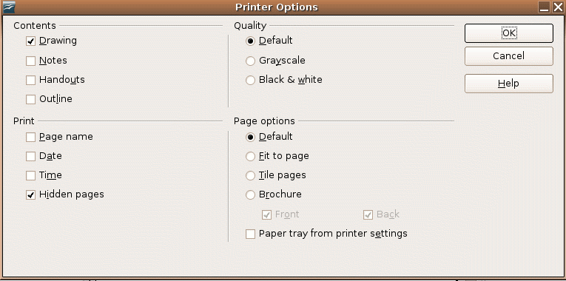Close the Printer Options dialog
Viewport: 566px width, 281px height.
pos(558,7)
